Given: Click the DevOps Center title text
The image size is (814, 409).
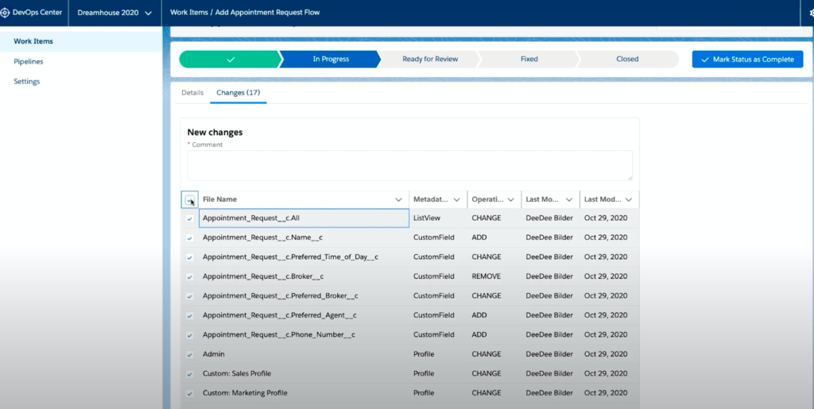Looking at the screenshot, I should tap(37, 13).
